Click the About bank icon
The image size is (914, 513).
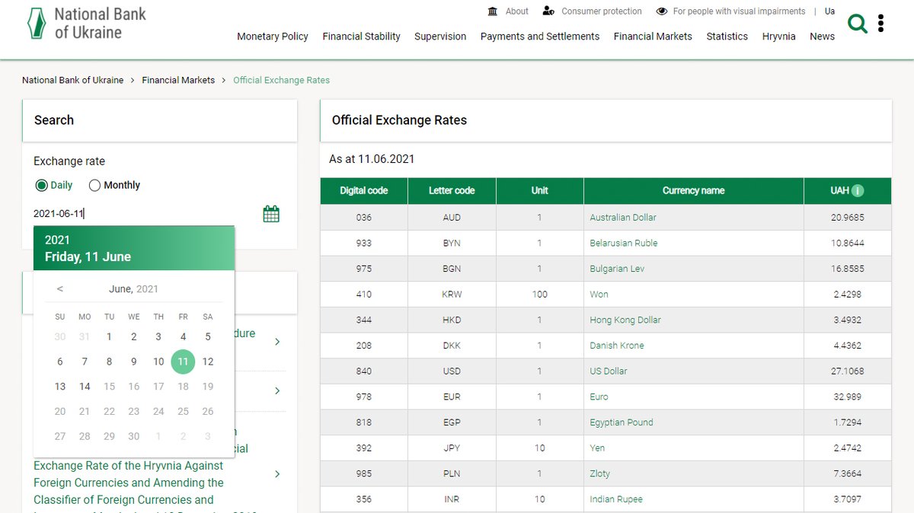point(492,11)
